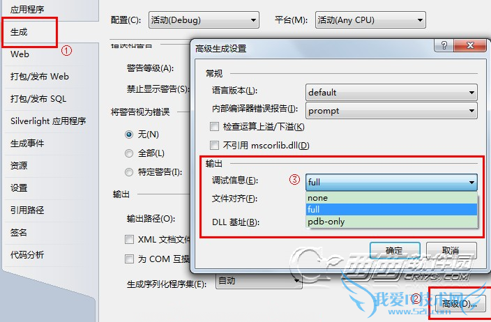Pick pdb-only from the dropdown list
The image size is (491, 322).
point(391,222)
